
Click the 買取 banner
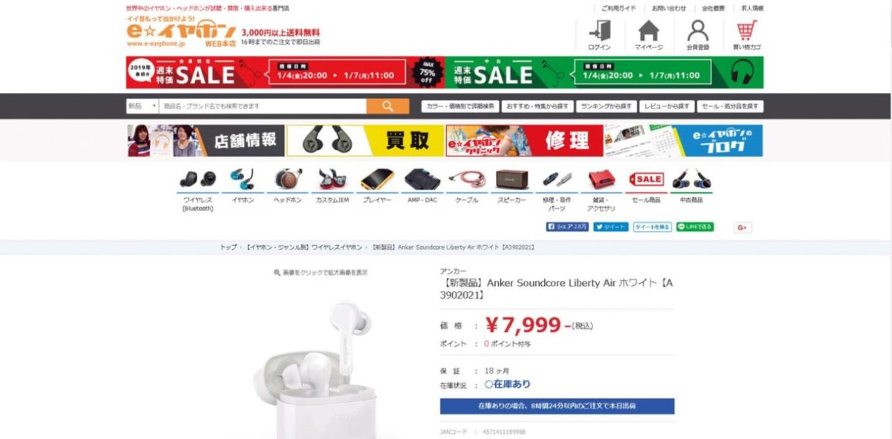(x=364, y=140)
